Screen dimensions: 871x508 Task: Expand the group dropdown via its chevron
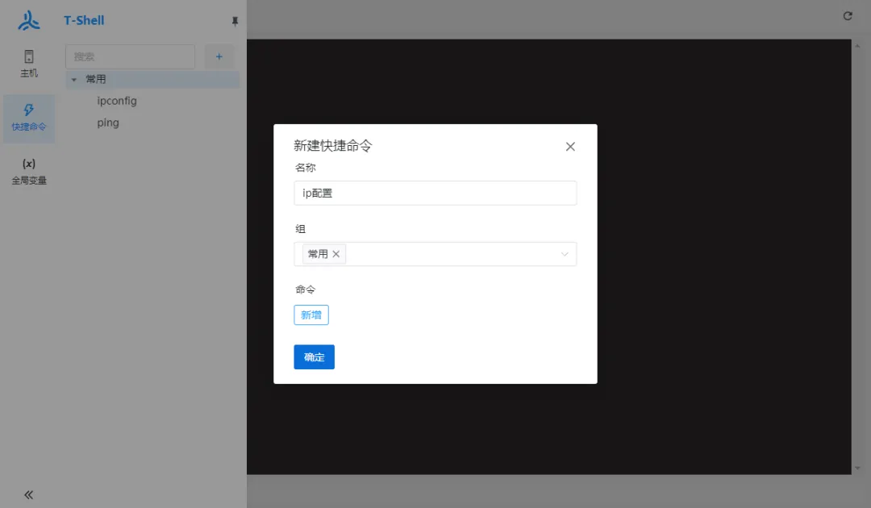[566, 253]
